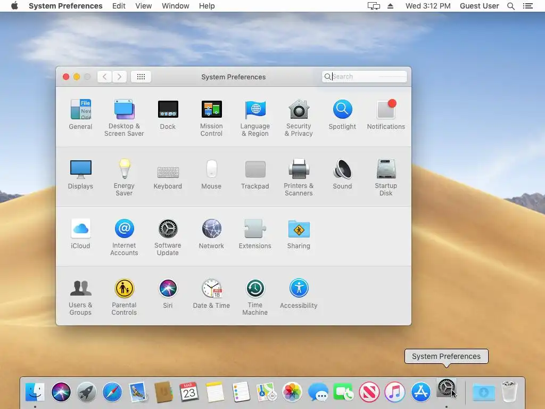Open the App Store from the Dock
This screenshot has height=409, width=545.
(420, 392)
